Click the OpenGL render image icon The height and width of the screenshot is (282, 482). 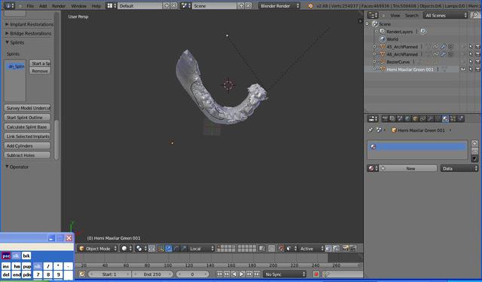click(x=345, y=248)
